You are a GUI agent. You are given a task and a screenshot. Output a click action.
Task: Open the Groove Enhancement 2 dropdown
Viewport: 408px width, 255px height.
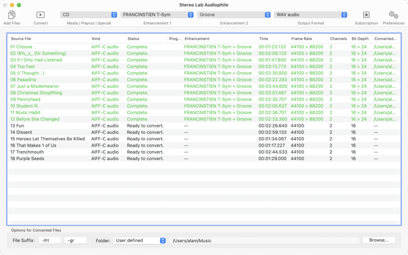coord(233,15)
